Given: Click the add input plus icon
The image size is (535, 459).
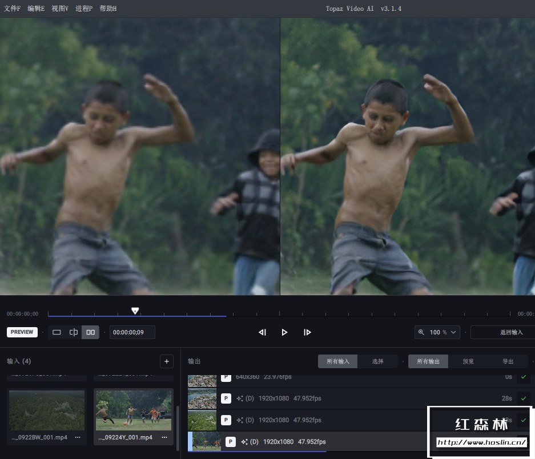Looking at the screenshot, I should point(167,361).
